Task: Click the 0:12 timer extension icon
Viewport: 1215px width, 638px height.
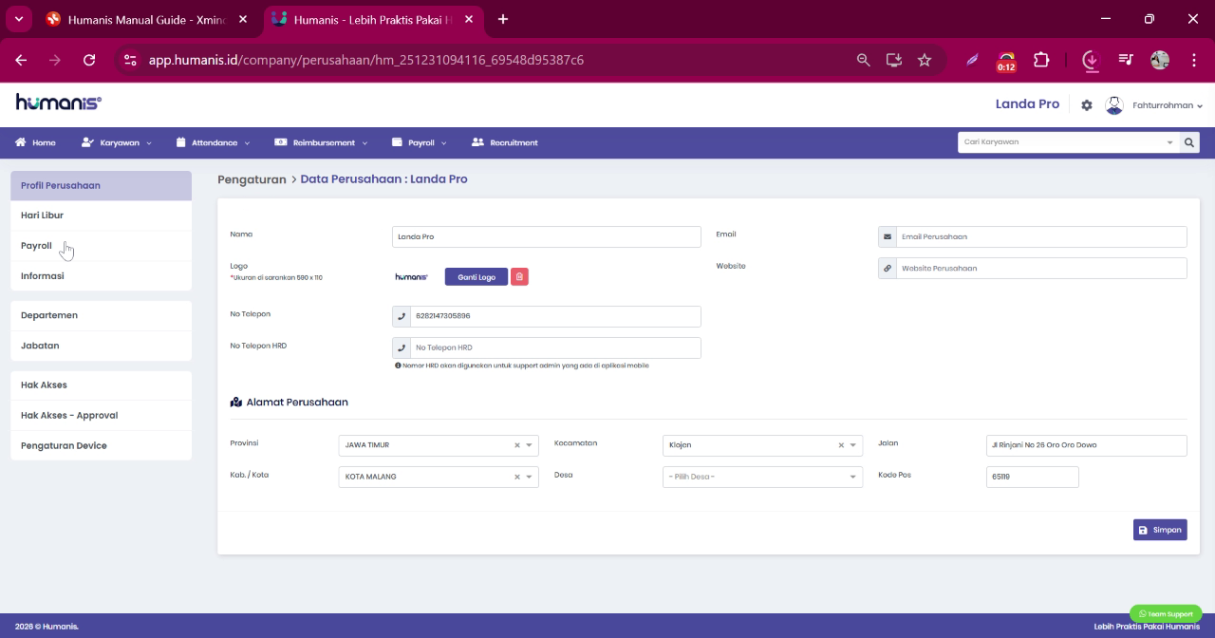Action: pos(1006,62)
